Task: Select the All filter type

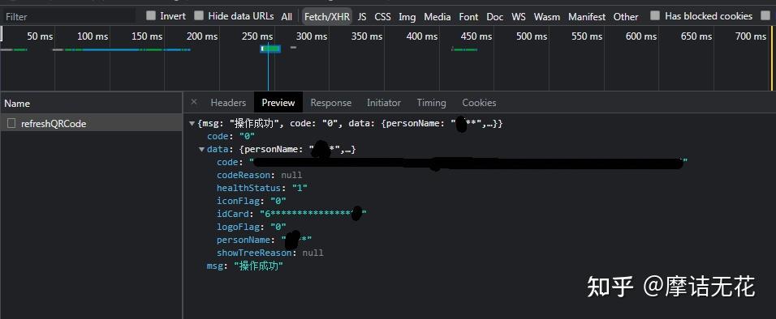Action: click(287, 17)
